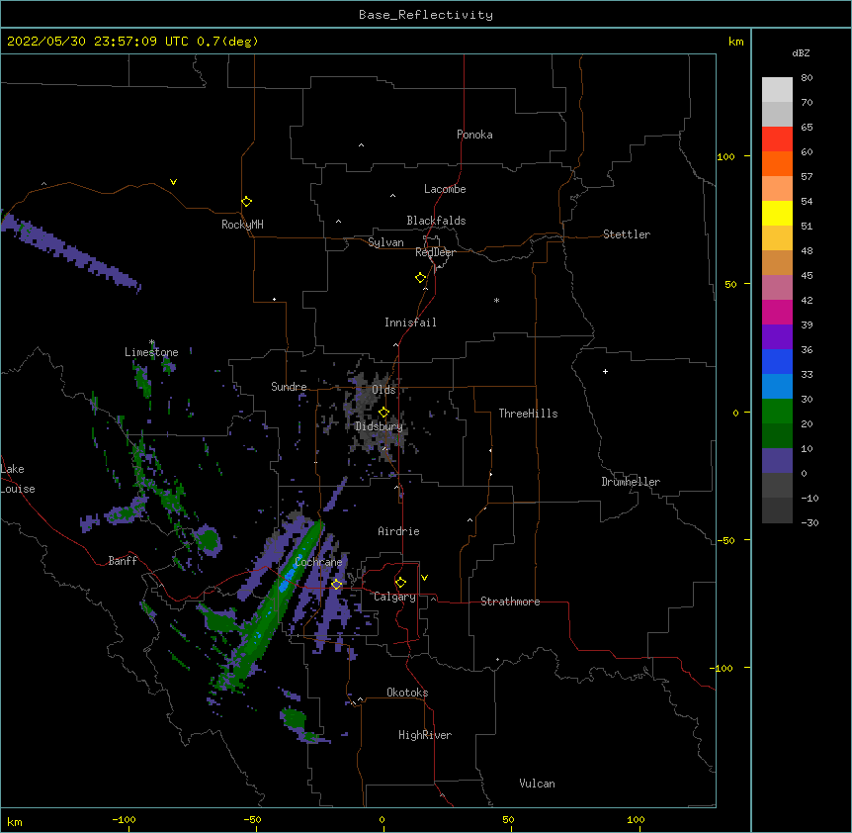Image resolution: width=852 pixels, height=833 pixels.
Task: Click the Olds town label
Action: [383, 390]
